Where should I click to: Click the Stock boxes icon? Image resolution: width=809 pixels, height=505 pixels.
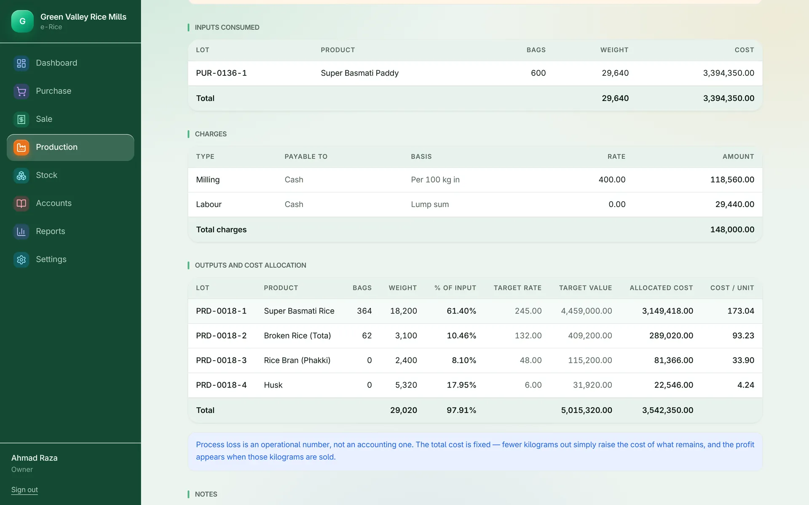point(21,175)
